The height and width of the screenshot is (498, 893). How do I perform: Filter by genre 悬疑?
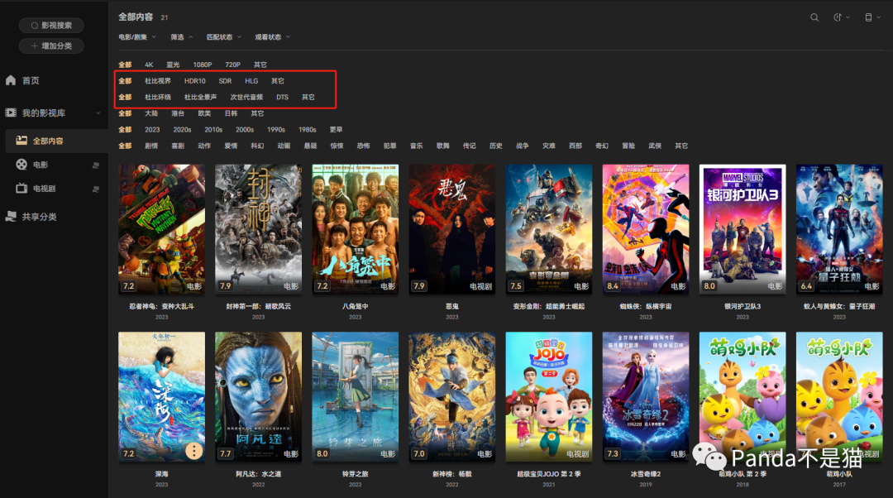click(310, 146)
